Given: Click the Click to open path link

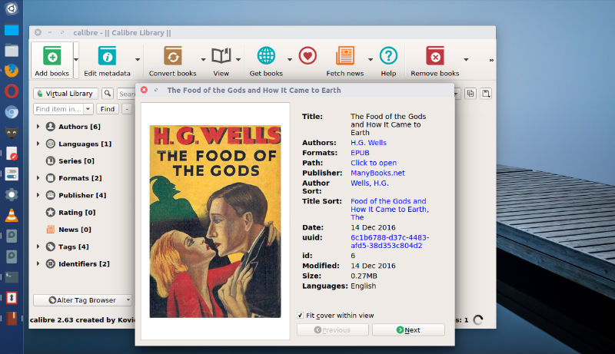Looking at the screenshot, I should click(x=374, y=163).
